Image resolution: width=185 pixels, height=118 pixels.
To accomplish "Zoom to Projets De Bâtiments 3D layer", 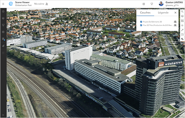I will coord(175,22).
